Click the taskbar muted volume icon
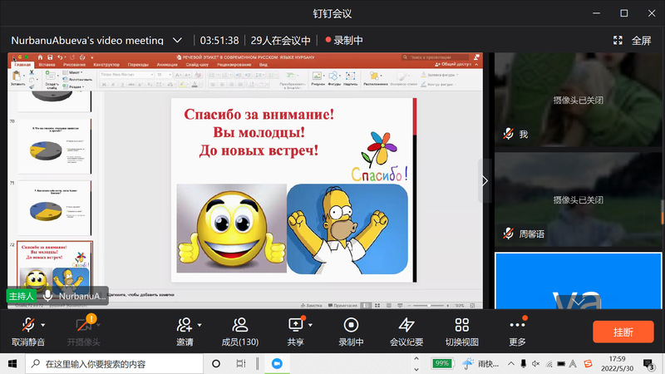665x374 pixels. 536,364
